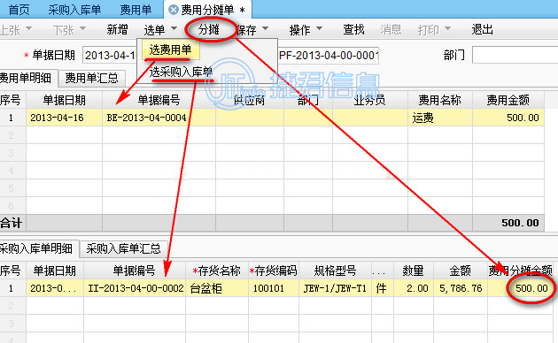Screen dimensions: 558x343
Task: Open the 费用单汇总 tab
Action: point(91,78)
